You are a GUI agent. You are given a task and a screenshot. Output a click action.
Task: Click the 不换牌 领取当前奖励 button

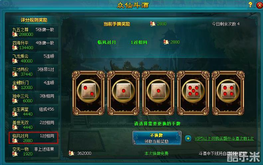tap(157, 138)
